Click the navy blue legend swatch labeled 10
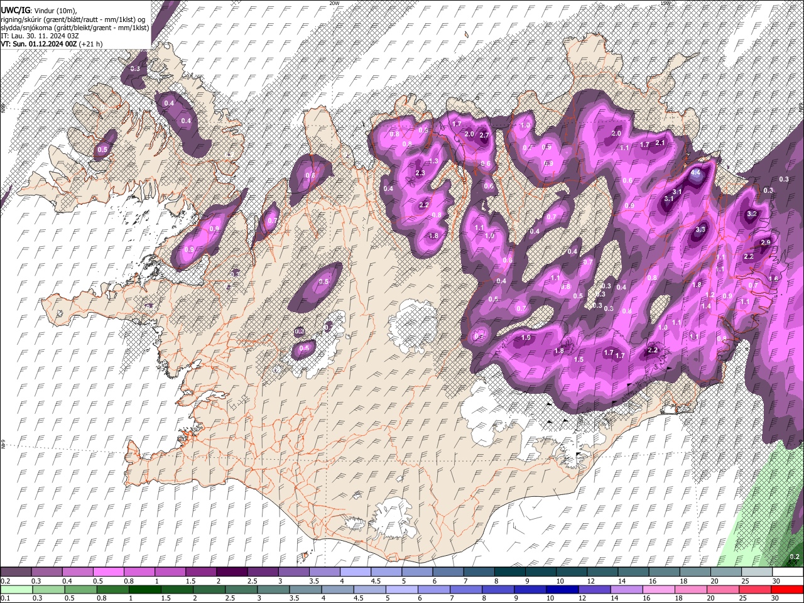Screen dimensions: 804x603 pyautogui.click(x=561, y=589)
